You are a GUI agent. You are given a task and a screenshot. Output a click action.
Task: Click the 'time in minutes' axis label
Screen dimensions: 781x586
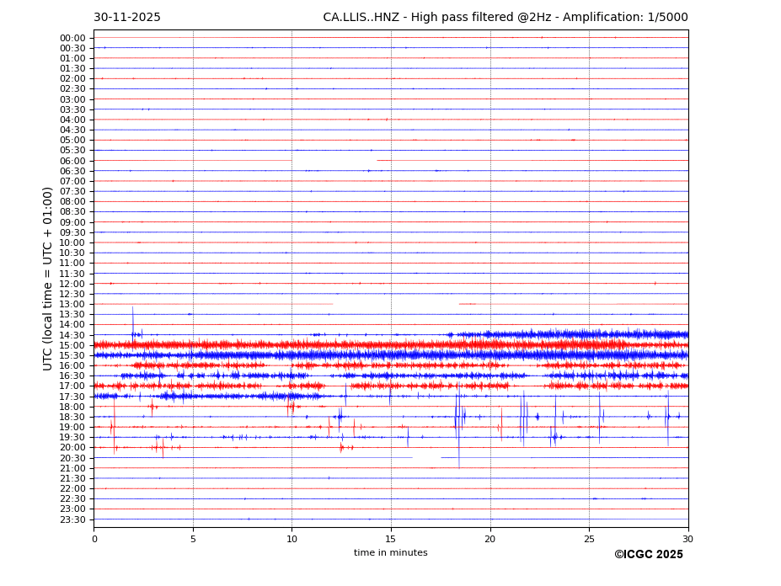pyautogui.click(x=390, y=553)
